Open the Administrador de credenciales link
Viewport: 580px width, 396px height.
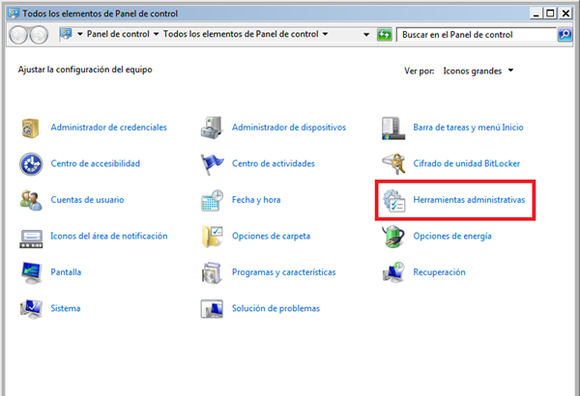tap(108, 127)
